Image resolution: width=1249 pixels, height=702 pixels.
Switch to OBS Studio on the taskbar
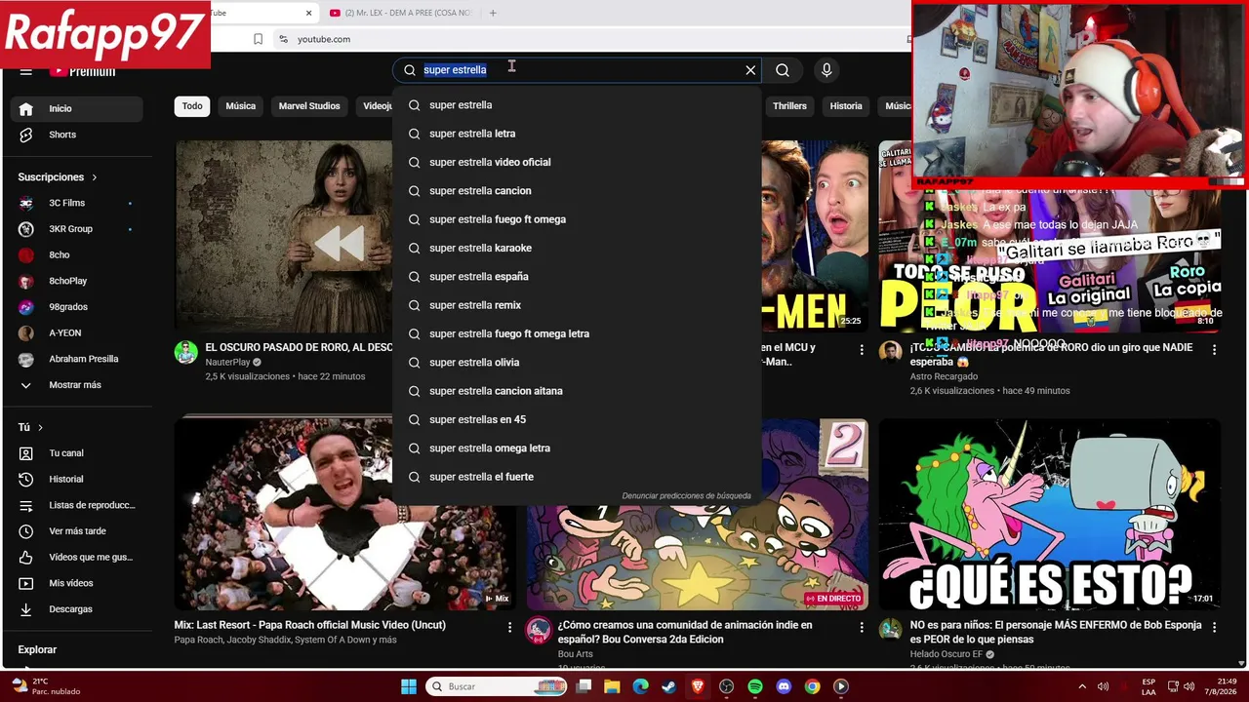tap(726, 686)
